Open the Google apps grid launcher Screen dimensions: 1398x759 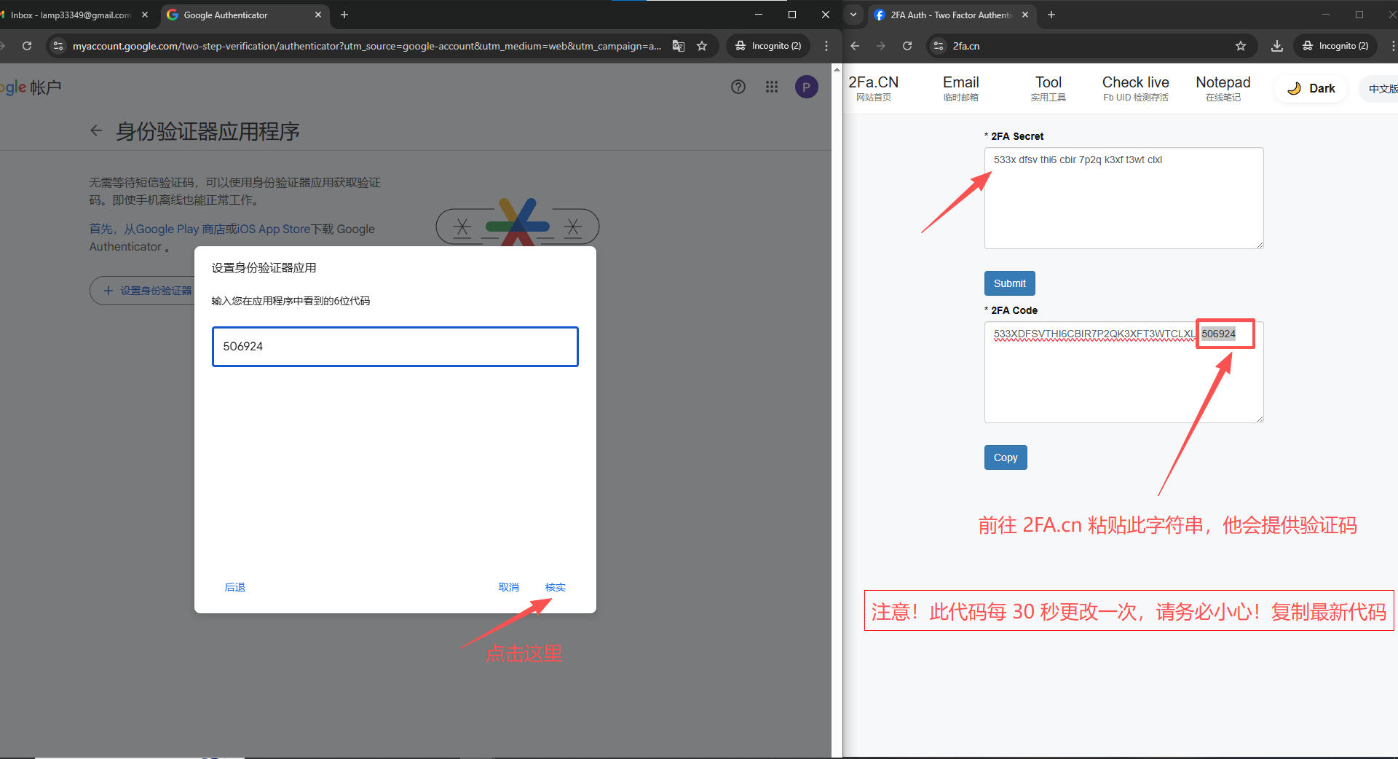pos(772,87)
